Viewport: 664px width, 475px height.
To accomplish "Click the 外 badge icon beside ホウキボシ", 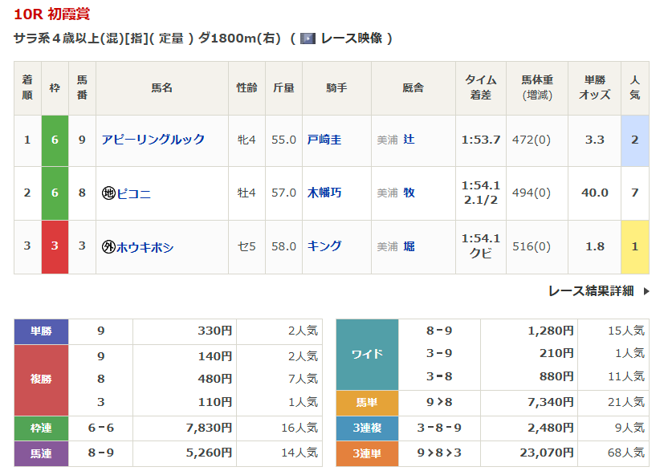I will (108, 247).
